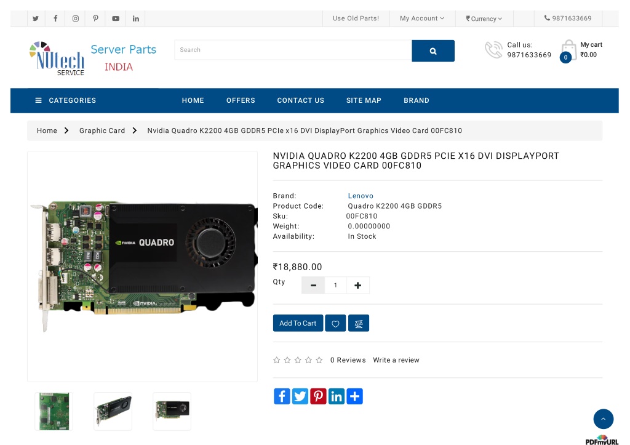
Task: Open the Instagram icon in top bar
Action: (76, 18)
